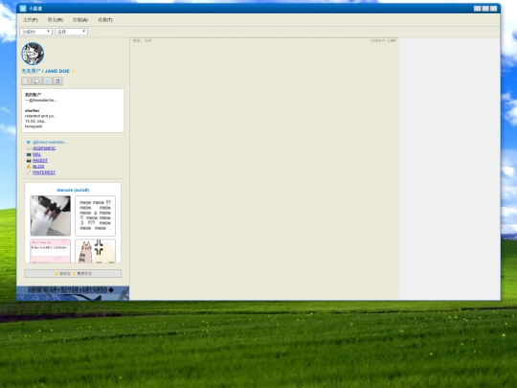Open the hand with white sleeve thumbnail

coord(50,216)
